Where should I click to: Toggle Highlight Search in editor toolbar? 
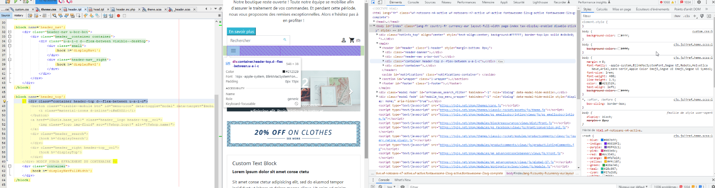point(72,16)
